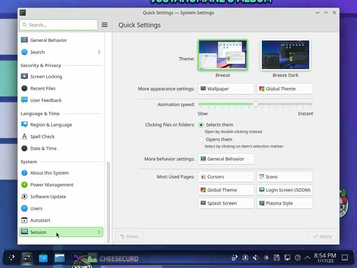Select the Session category
The width and height of the screenshot is (357, 268).
tap(61, 232)
